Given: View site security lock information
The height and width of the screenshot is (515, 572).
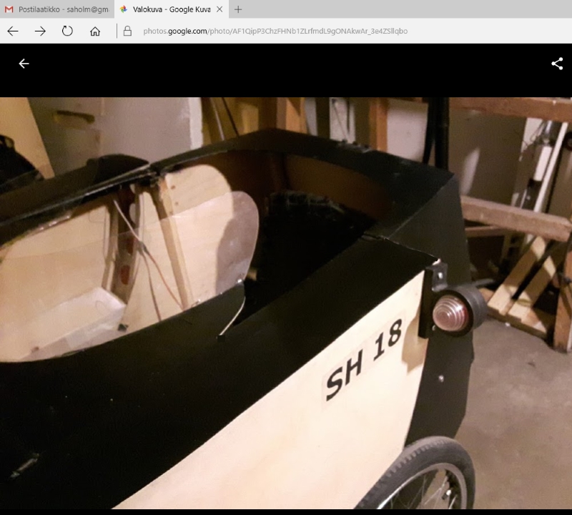Looking at the screenshot, I should (127, 31).
